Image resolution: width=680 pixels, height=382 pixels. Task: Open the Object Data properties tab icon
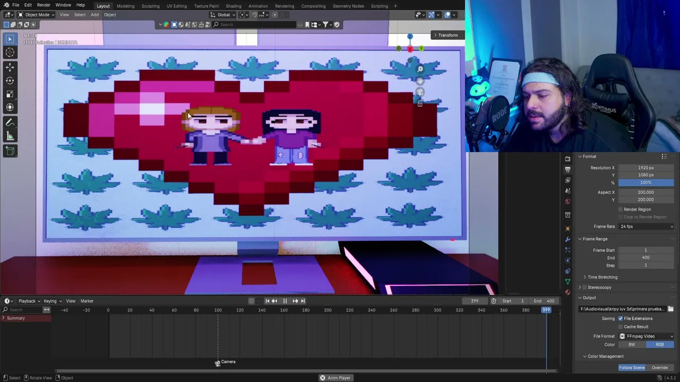pos(567,281)
